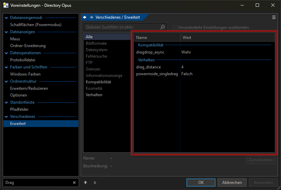Click the Directory Opus title bar icon

tap(6, 5)
